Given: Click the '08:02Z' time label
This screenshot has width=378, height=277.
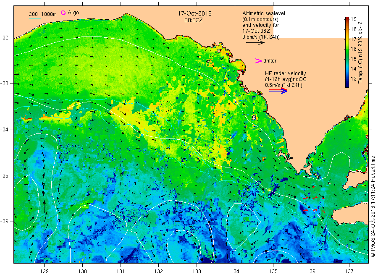Looking at the screenshot, I should (x=194, y=20).
